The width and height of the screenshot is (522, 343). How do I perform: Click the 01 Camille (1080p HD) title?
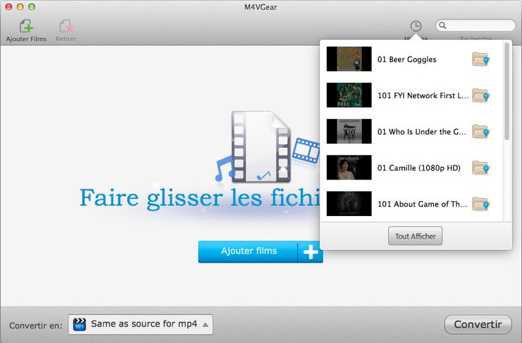(x=419, y=168)
